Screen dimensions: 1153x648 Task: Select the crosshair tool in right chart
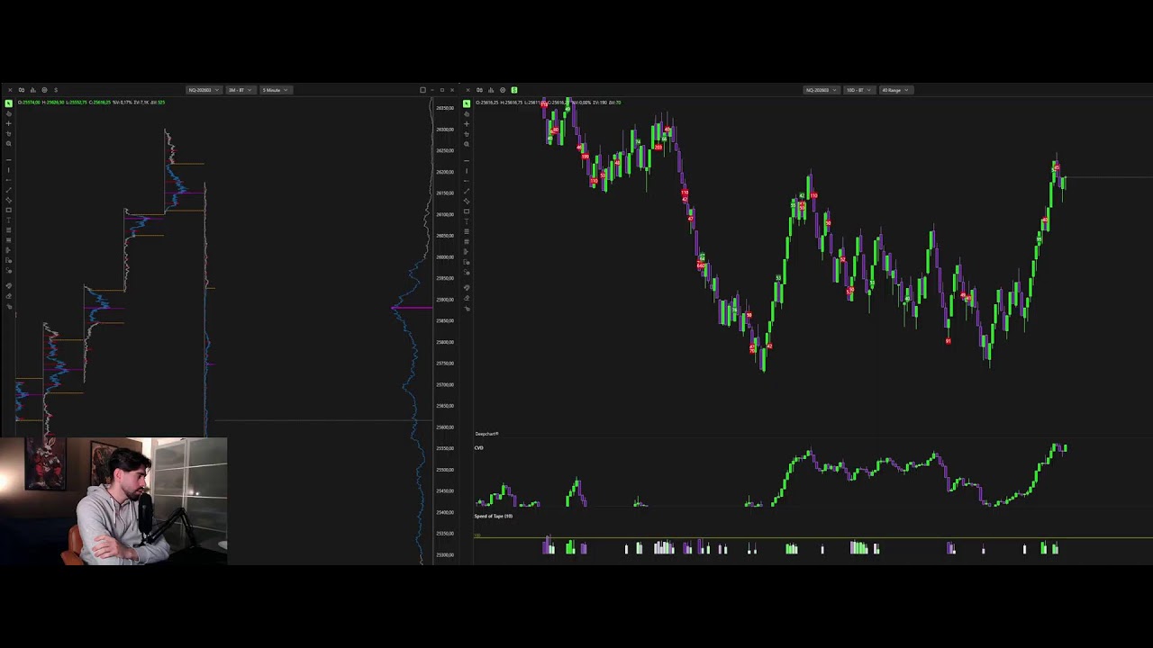(x=467, y=124)
